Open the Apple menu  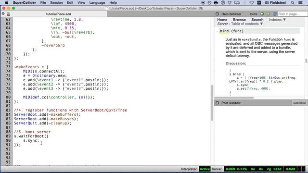6,2
